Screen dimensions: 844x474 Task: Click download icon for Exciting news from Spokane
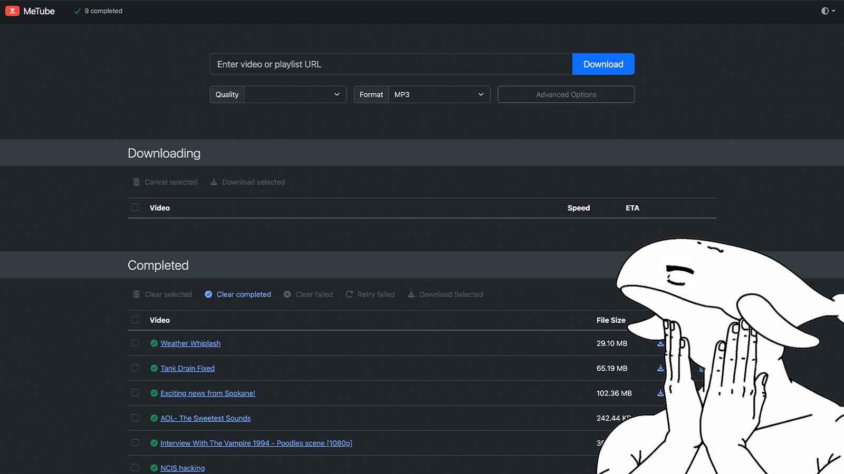[660, 393]
